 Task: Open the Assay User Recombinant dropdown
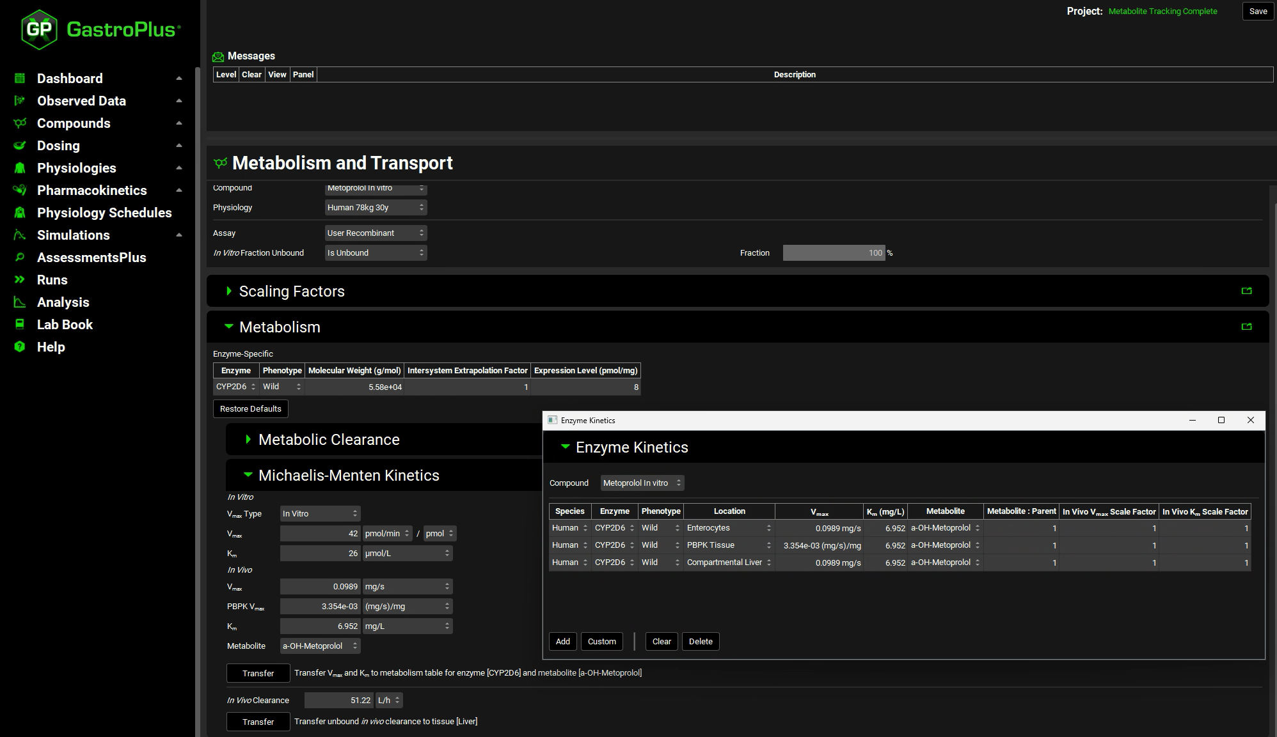376,233
